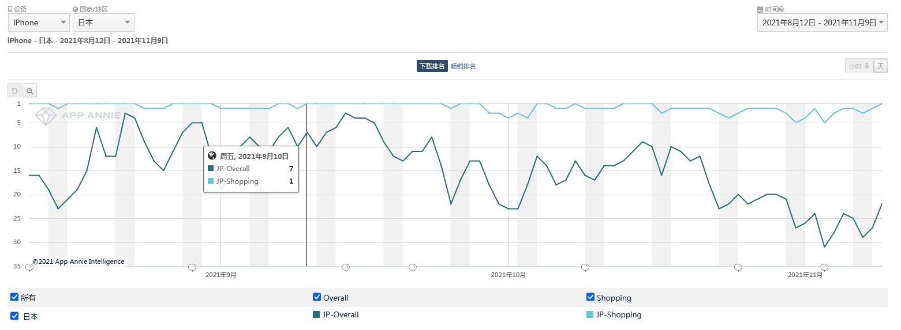Click the event bubble just before 2021年9月 label
This screenshot has width=901, height=330.
[x=192, y=267]
